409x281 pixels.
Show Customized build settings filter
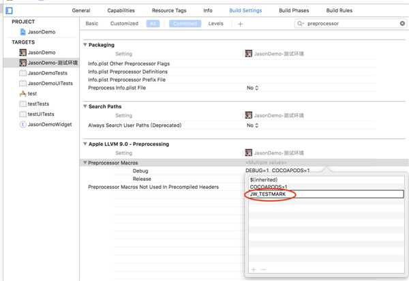click(124, 23)
